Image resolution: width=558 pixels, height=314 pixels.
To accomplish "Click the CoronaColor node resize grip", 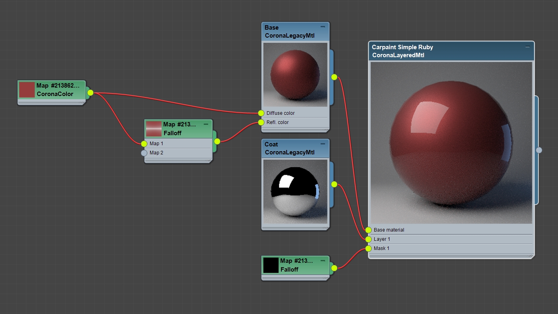I will click(83, 102).
